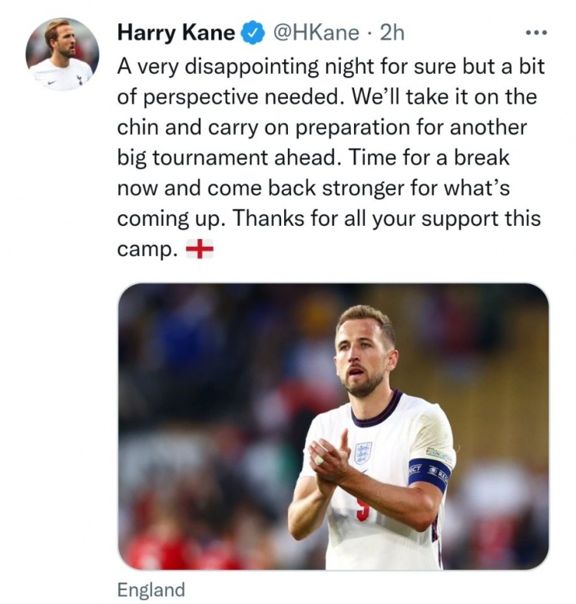Click the '2h' tweet timestamp
This screenshot has height=604, width=576.
[392, 33]
